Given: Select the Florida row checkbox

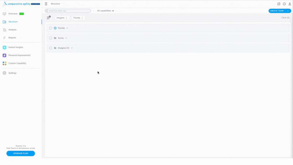Looking at the screenshot, I should tap(50, 28).
